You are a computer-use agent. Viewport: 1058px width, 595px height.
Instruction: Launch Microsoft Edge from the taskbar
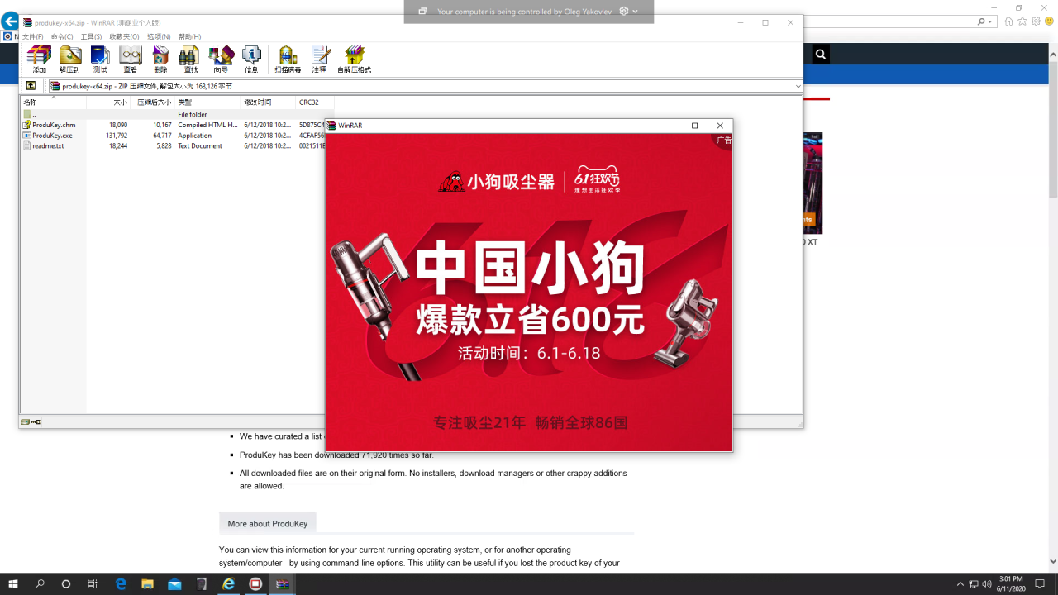(121, 583)
